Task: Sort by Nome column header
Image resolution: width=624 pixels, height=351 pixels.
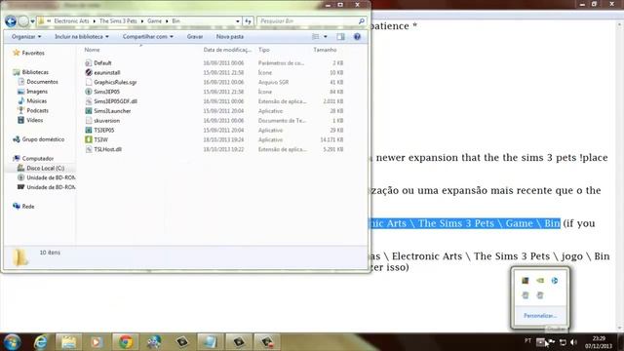Action: tap(92, 50)
